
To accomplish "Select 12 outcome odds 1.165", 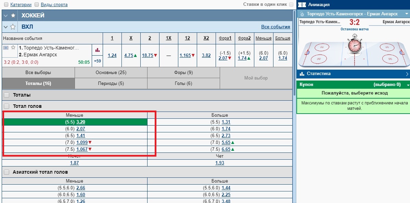I will pyautogui.click(x=185, y=55).
